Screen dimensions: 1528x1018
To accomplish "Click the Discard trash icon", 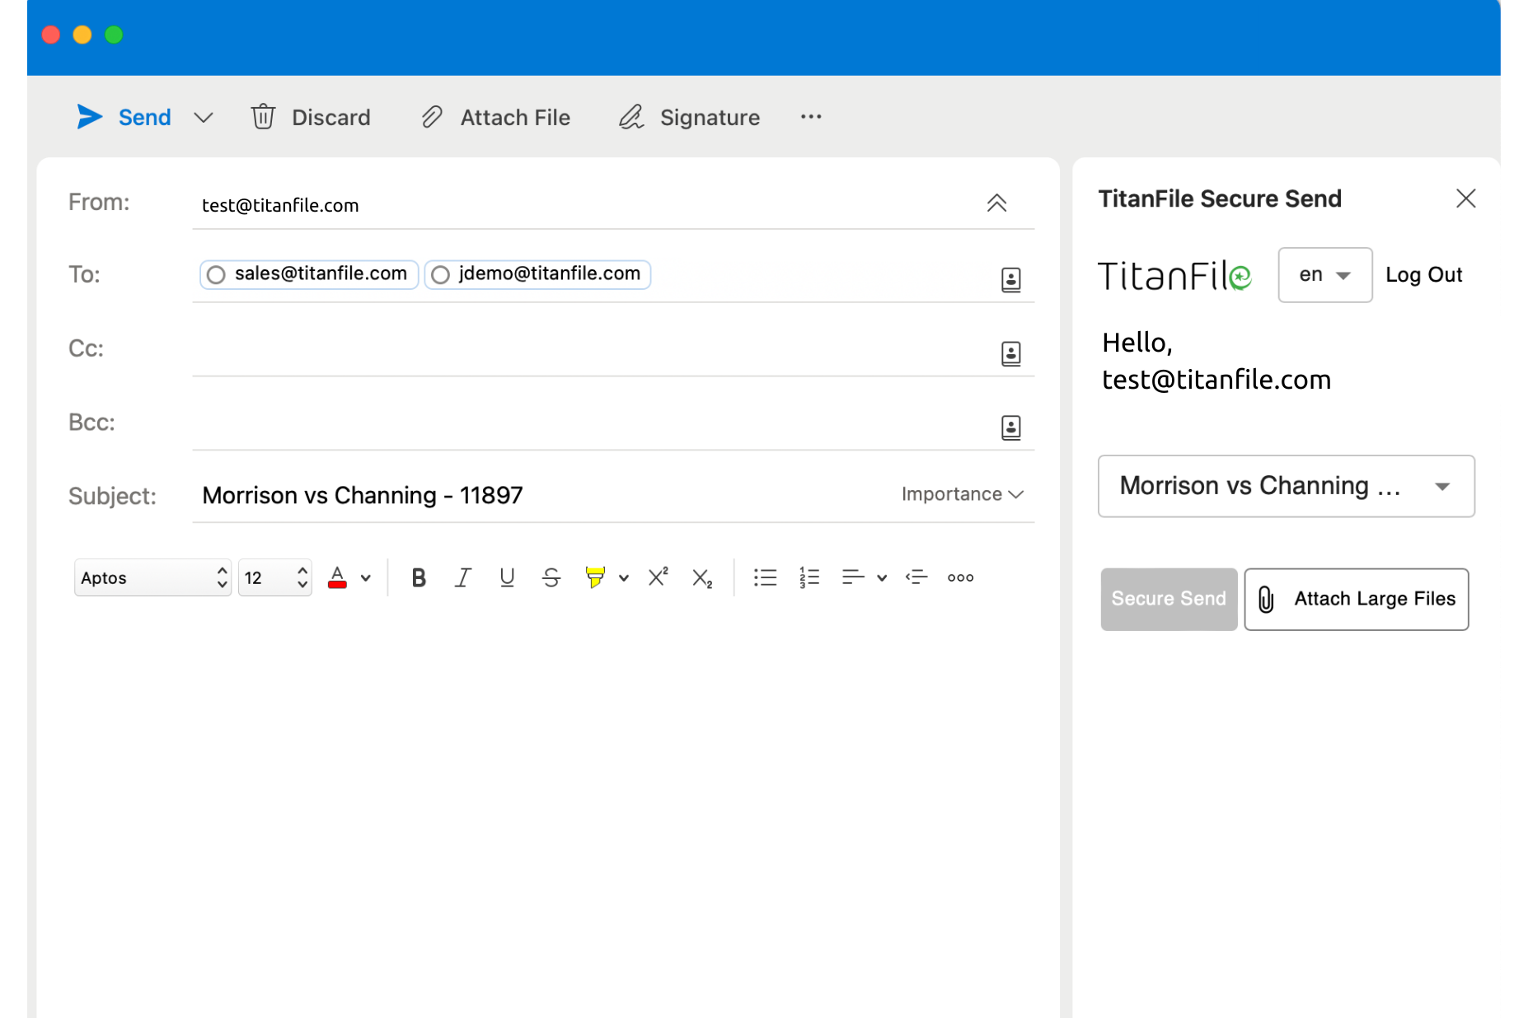I will tap(263, 117).
